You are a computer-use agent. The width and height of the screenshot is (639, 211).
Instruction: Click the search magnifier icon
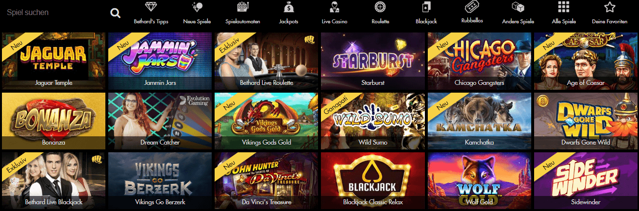(x=115, y=13)
